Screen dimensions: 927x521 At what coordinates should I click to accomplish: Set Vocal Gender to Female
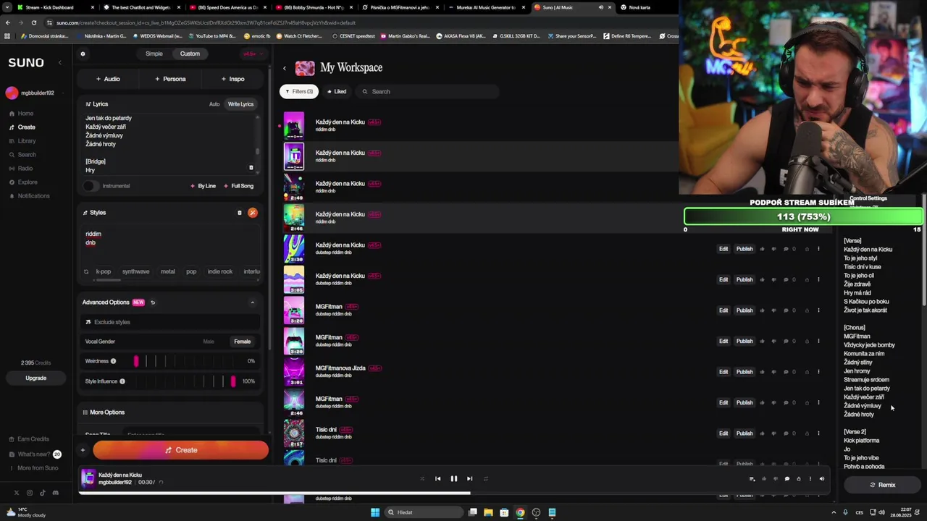tap(243, 342)
